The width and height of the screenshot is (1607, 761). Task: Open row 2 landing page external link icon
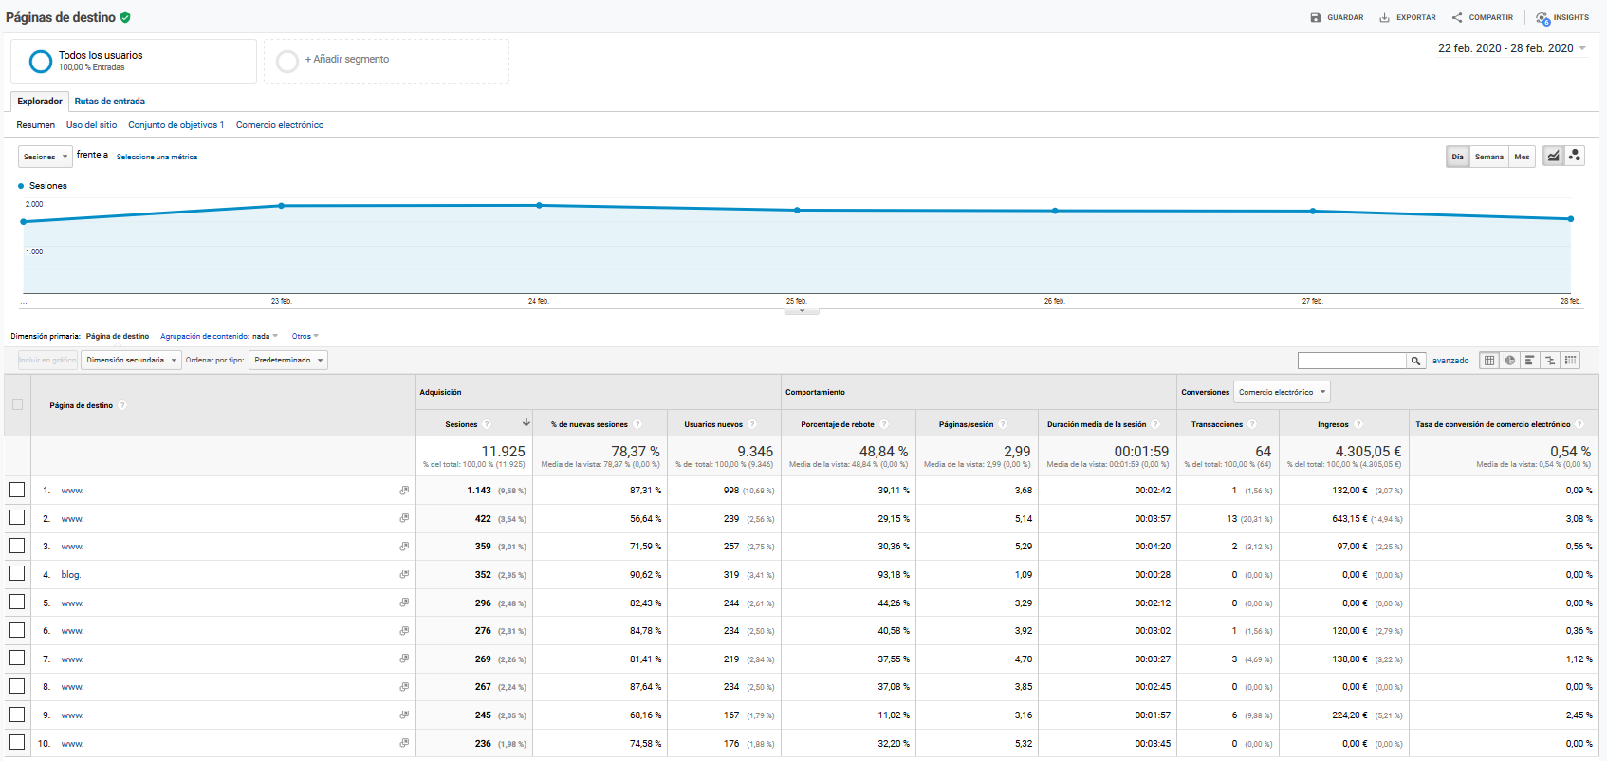click(x=404, y=518)
